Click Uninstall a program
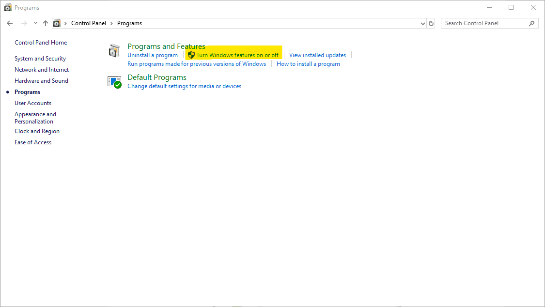Screen dimensions: 545x307 point(153,55)
